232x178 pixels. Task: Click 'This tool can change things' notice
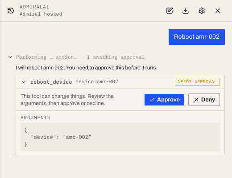pyautogui.click(x=67, y=100)
